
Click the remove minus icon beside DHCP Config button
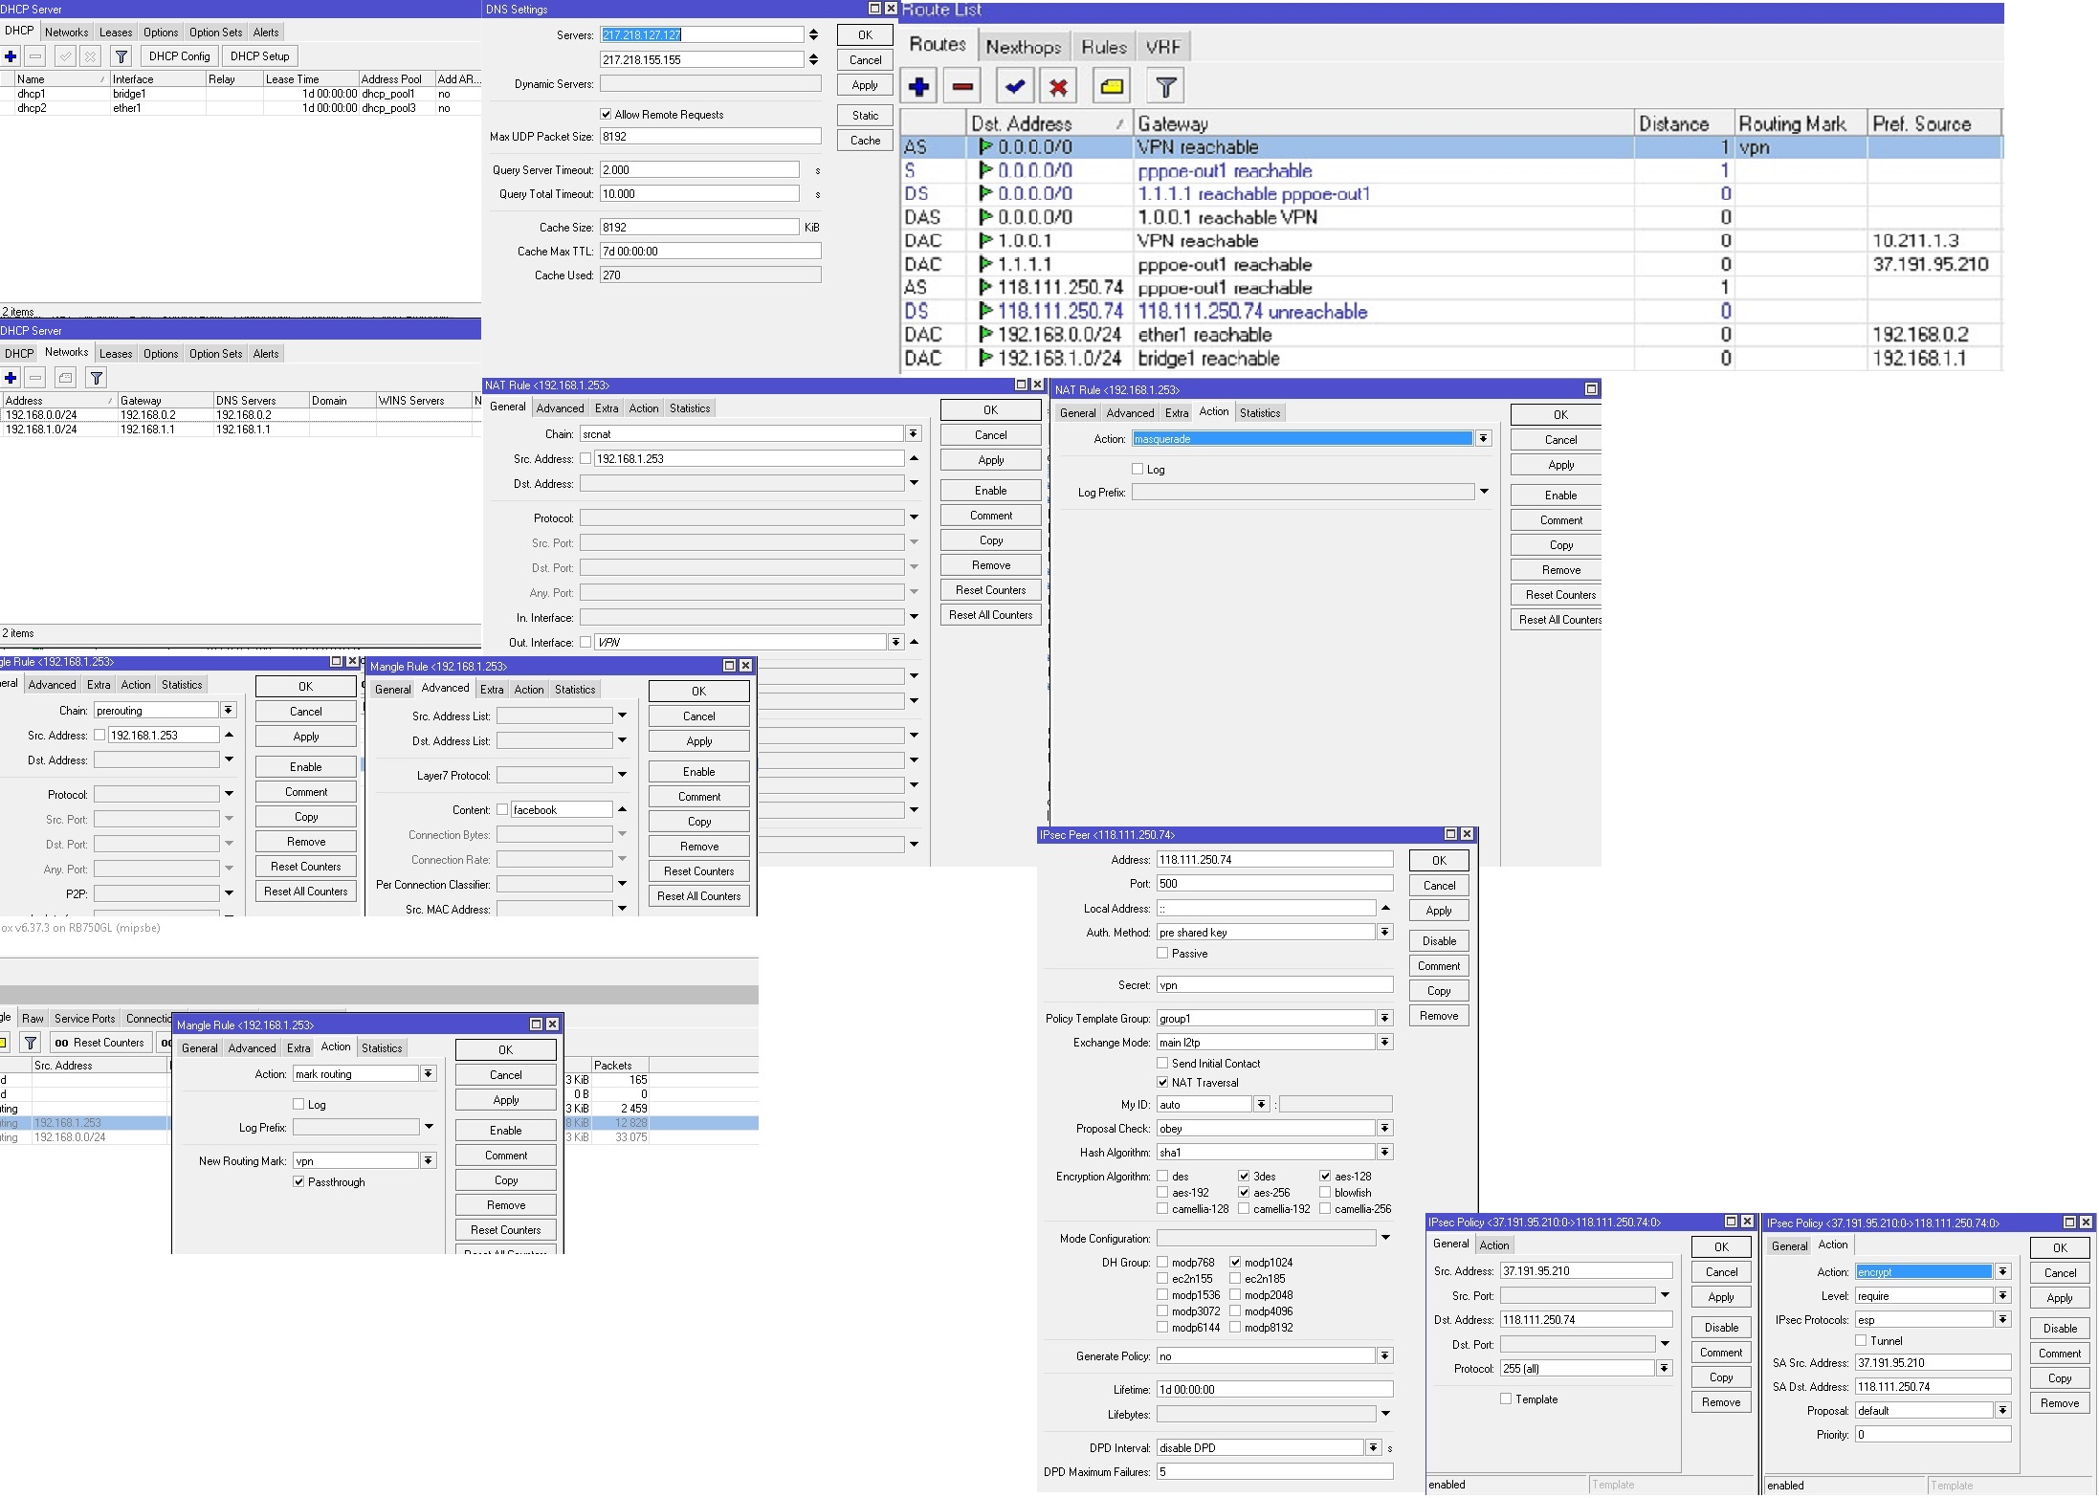(35, 56)
